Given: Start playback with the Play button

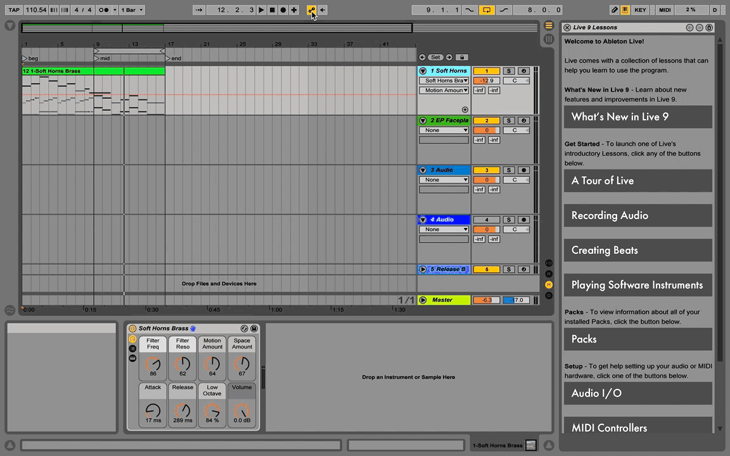Looking at the screenshot, I should pos(261,9).
